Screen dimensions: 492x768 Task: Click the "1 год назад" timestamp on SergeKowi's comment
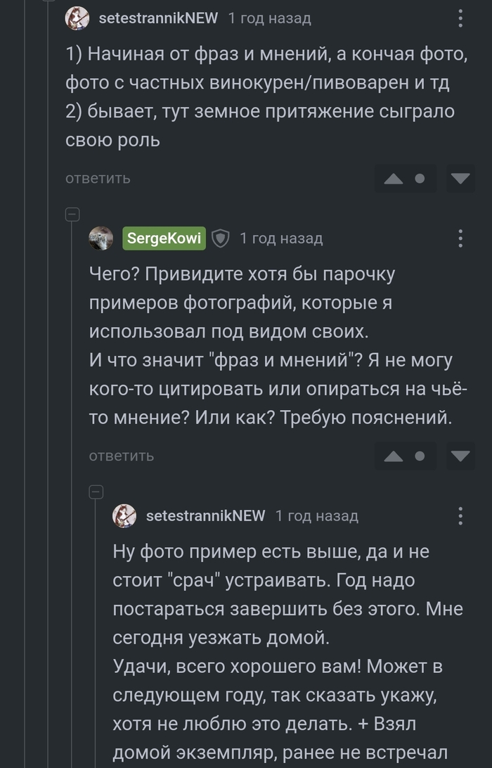coord(281,238)
